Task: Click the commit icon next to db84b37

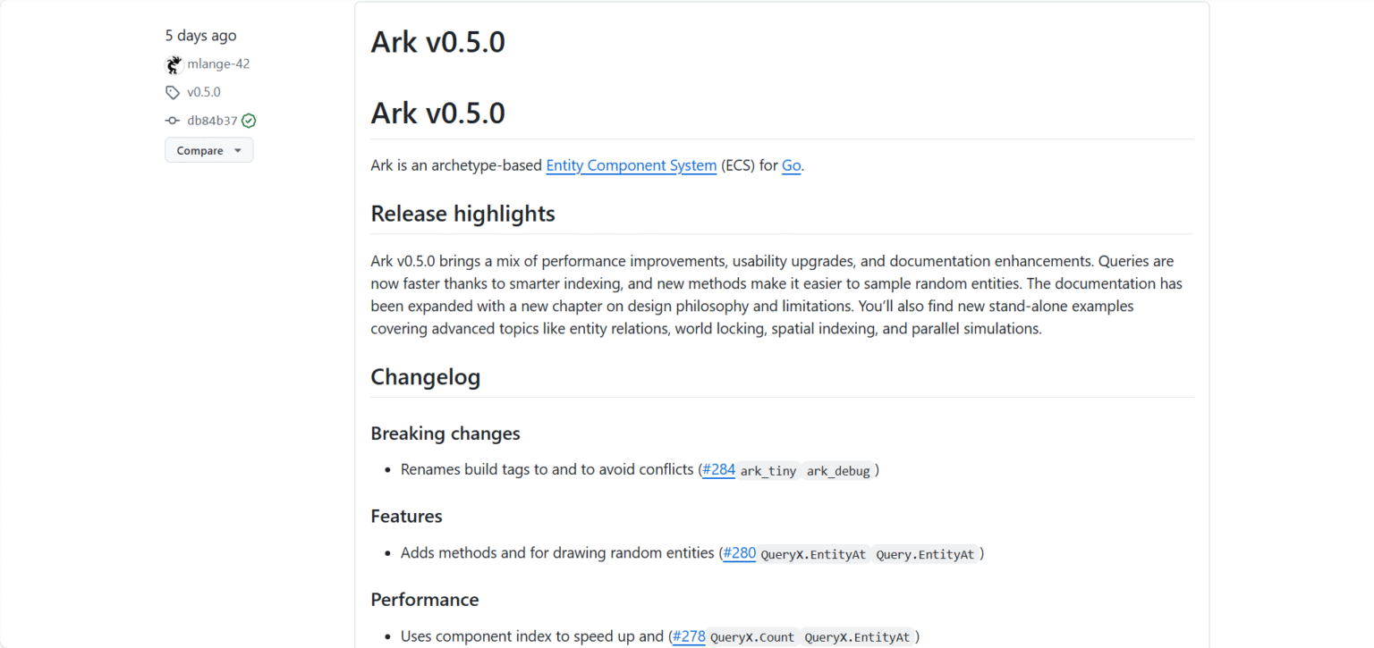Action: [x=172, y=120]
